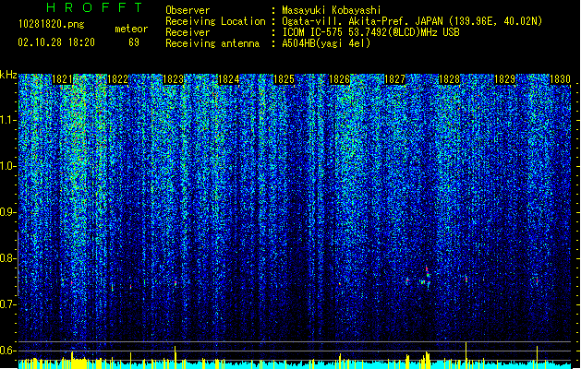
Task: Select the filename 10281820.png
Action: (x=51, y=24)
